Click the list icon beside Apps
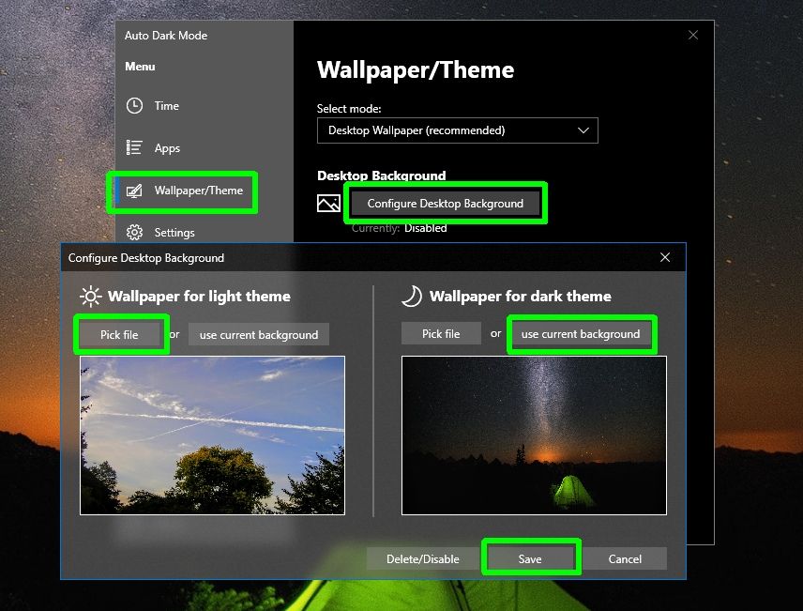803x611 pixels. pos(133,148)
